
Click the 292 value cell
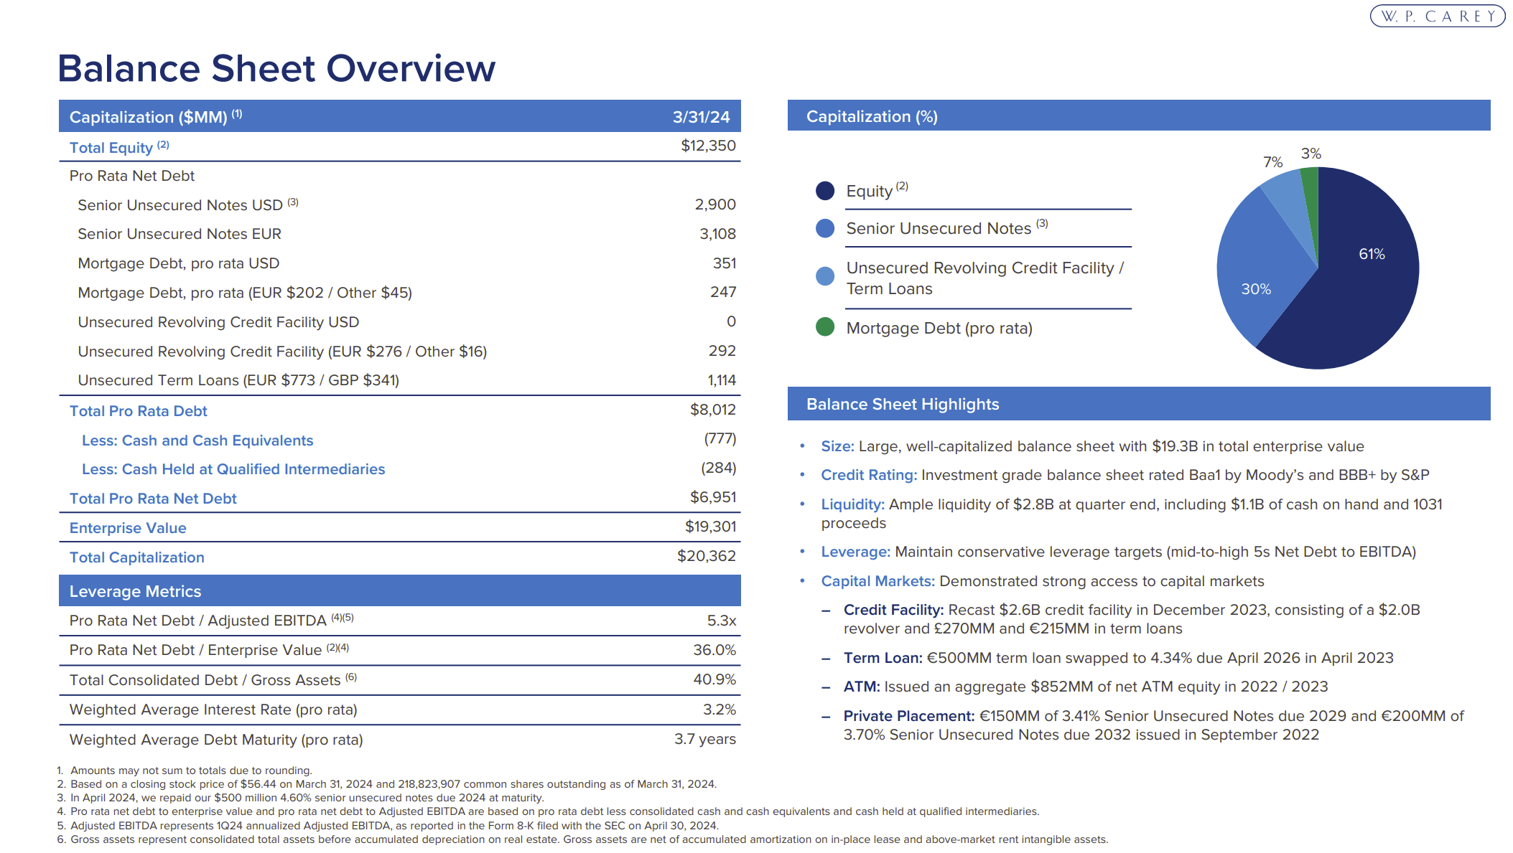click(722, 351)
